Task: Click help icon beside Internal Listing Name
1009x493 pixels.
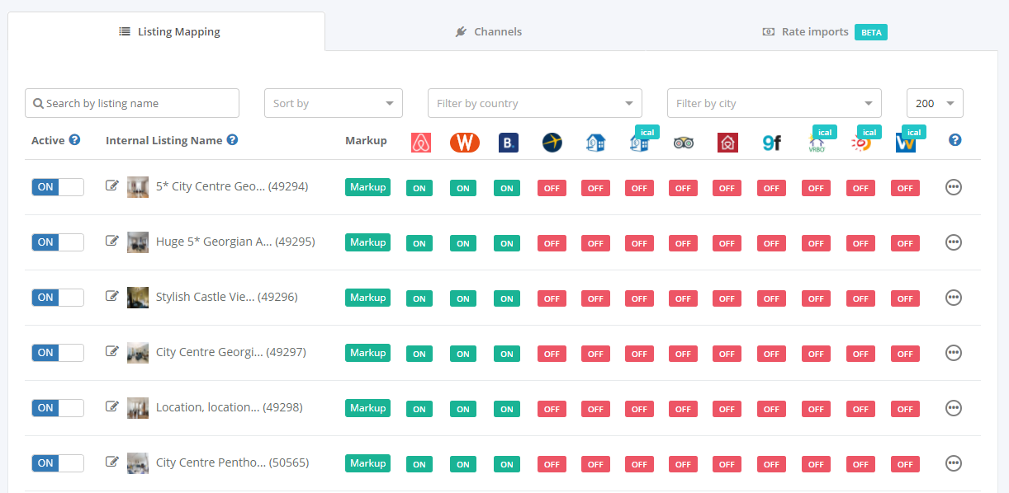Action: click(x=232, y=140)
